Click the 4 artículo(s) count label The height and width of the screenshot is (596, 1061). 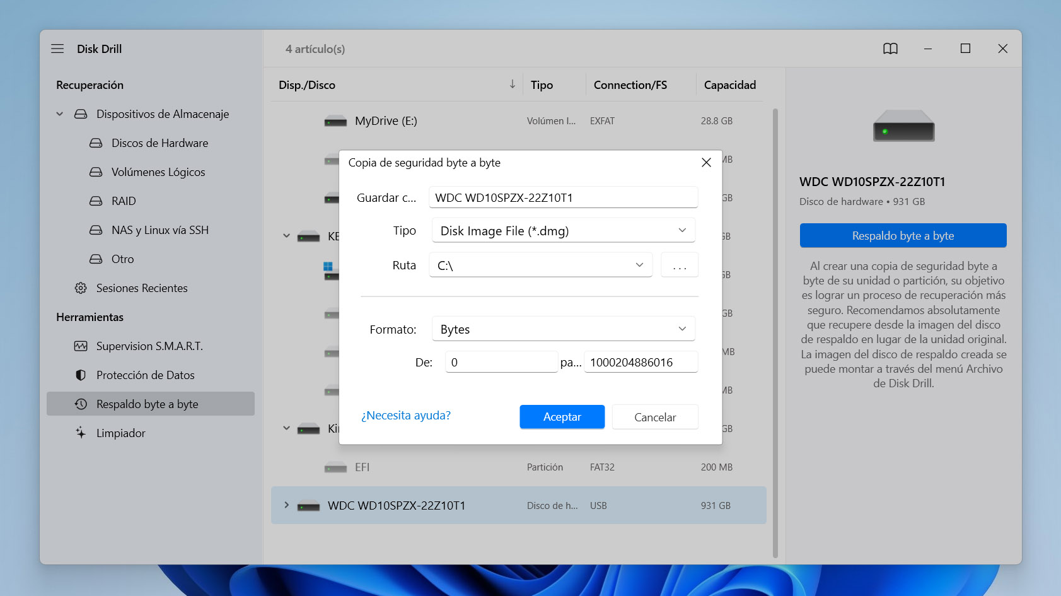pyautogui.click(x=315, y=49)
